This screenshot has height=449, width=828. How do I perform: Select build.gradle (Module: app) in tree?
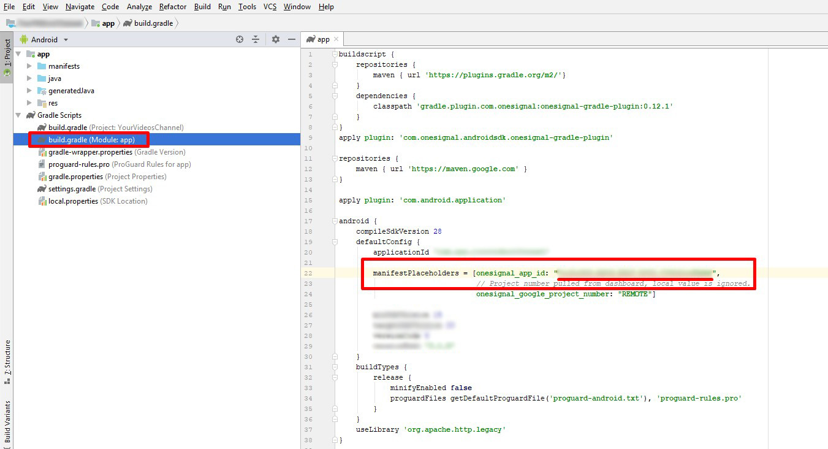(x=92, y=139)
